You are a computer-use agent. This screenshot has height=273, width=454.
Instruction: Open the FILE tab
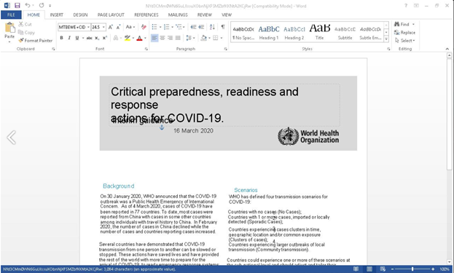coord(11,15)
